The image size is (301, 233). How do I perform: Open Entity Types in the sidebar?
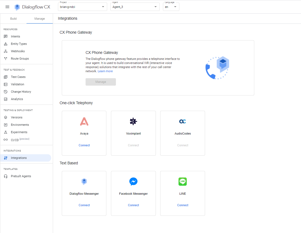[26, 44]
